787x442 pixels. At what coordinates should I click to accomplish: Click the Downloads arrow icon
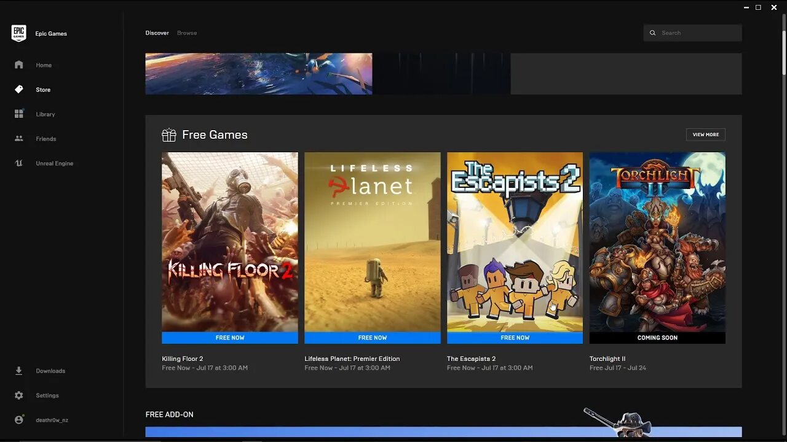pos(19,370)
